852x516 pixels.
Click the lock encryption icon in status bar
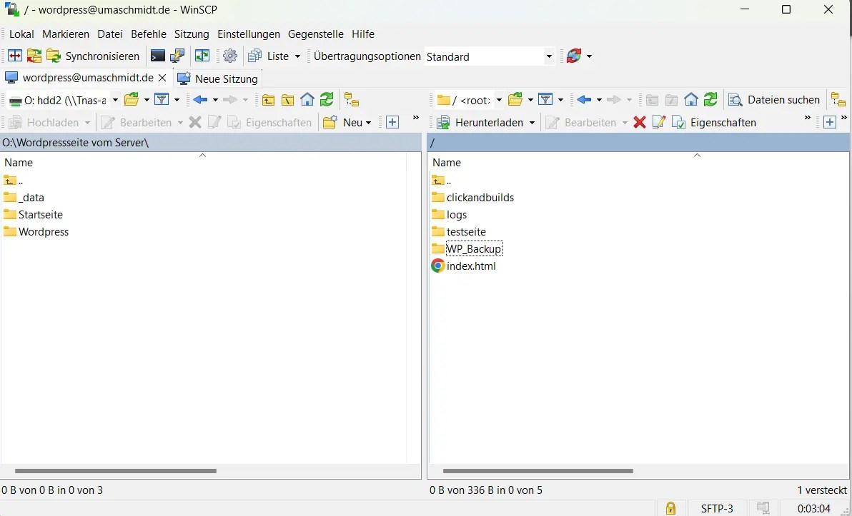click(x=670, y=508)
